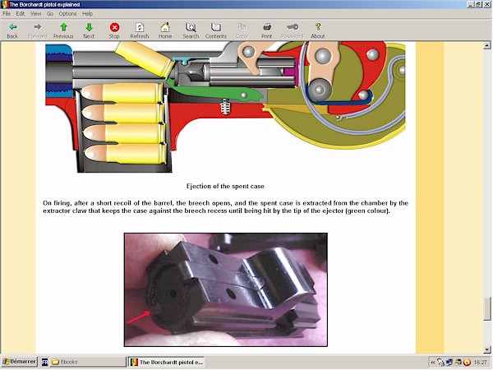Click the greyed Forward arrow icon
The height and width of the screenshot is (370, 493).
point(38,27)
